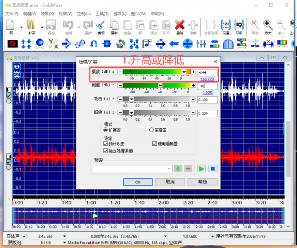Viewport: 297px width, 248px height.
Task: Click the Copy (复制) toolbar icon
Action: click(x=114, y=25)
